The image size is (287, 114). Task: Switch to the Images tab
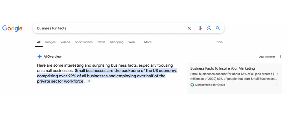[50, 42]
